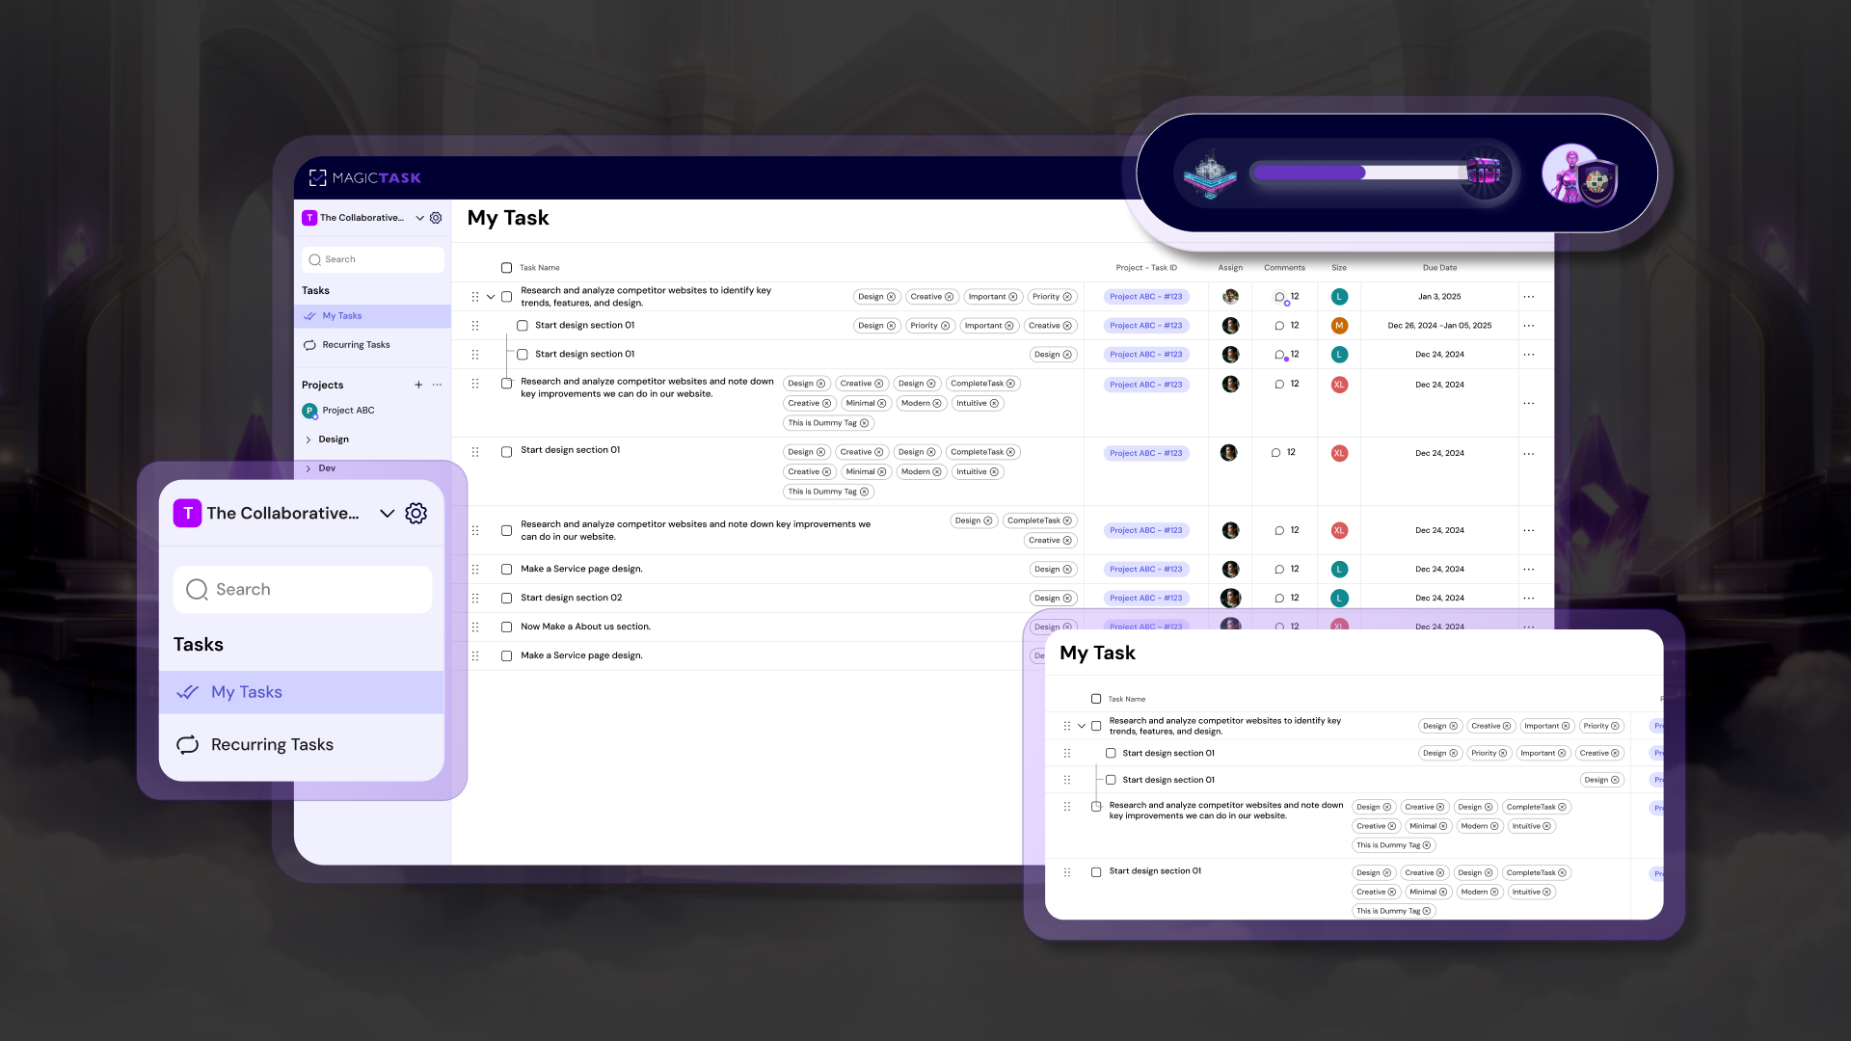1851x1041 pixels.
Task: Open settings gear in main window sidebar
Action: [x=436, y=218]
